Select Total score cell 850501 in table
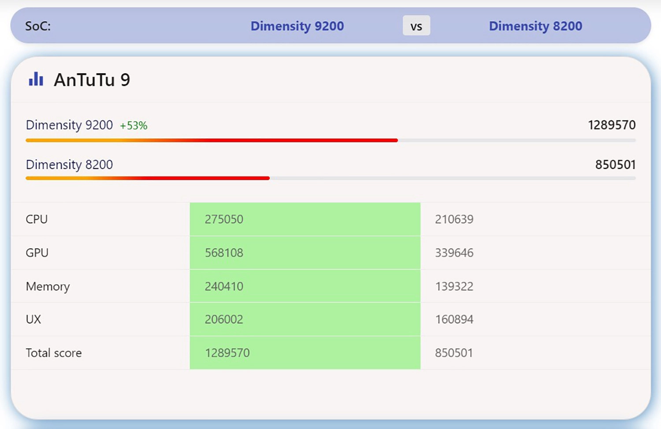The height and width of the screenshot is (429, 661). [x=454, y=353]
